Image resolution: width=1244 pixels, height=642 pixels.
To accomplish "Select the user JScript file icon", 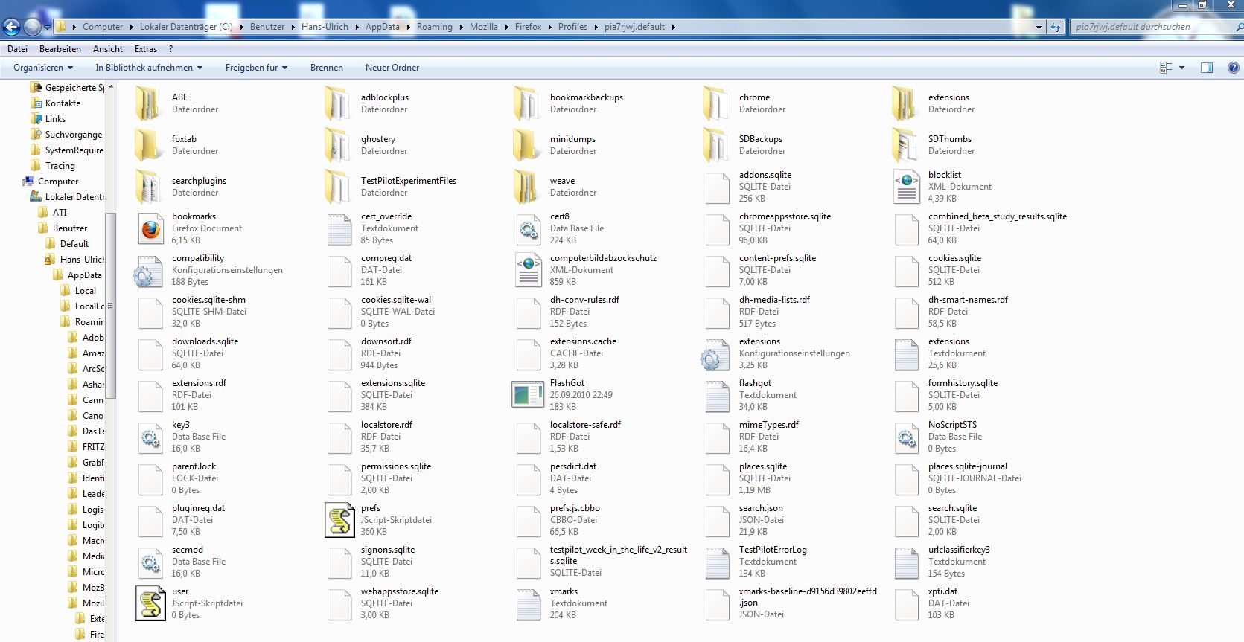I will 150,603.
